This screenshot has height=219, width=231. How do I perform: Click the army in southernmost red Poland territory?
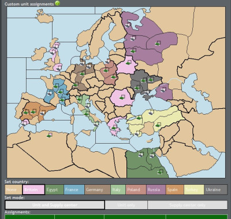pos(113,77)
